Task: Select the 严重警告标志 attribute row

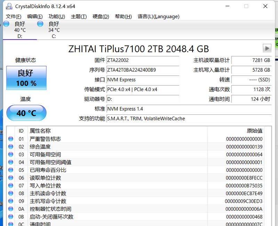Action: coord(136,139)
